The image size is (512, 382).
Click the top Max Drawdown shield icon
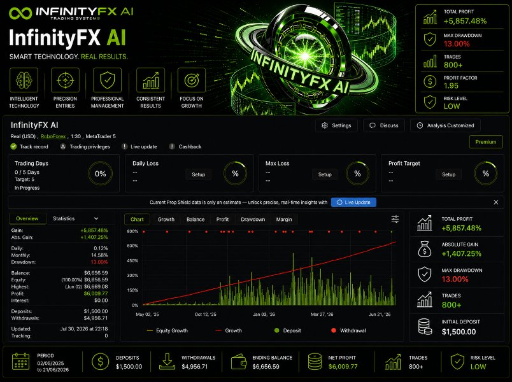[x=430, y=39]
